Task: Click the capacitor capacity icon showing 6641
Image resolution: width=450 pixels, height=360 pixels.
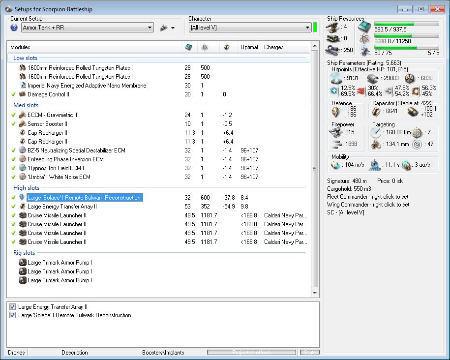Action: pyautogui.click(x=376, y=112)
